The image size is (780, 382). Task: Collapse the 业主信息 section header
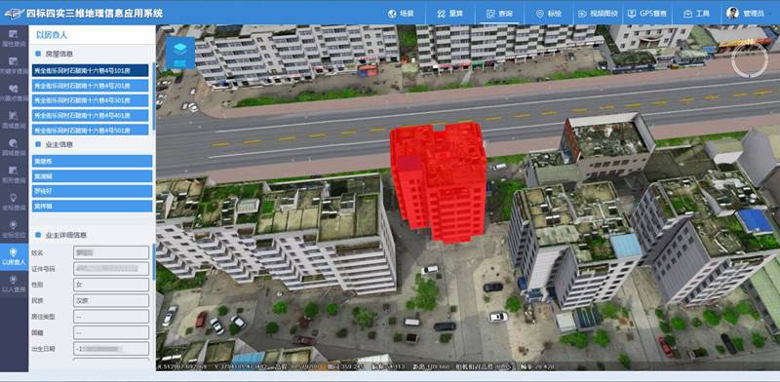(55, 144)
